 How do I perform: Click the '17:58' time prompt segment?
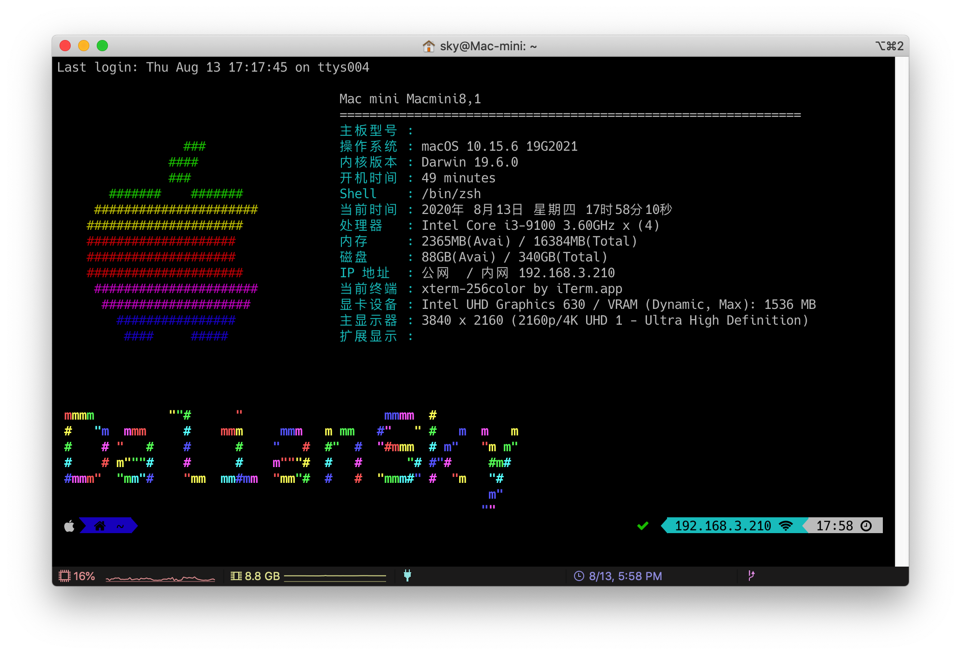[x=834, y=526]
